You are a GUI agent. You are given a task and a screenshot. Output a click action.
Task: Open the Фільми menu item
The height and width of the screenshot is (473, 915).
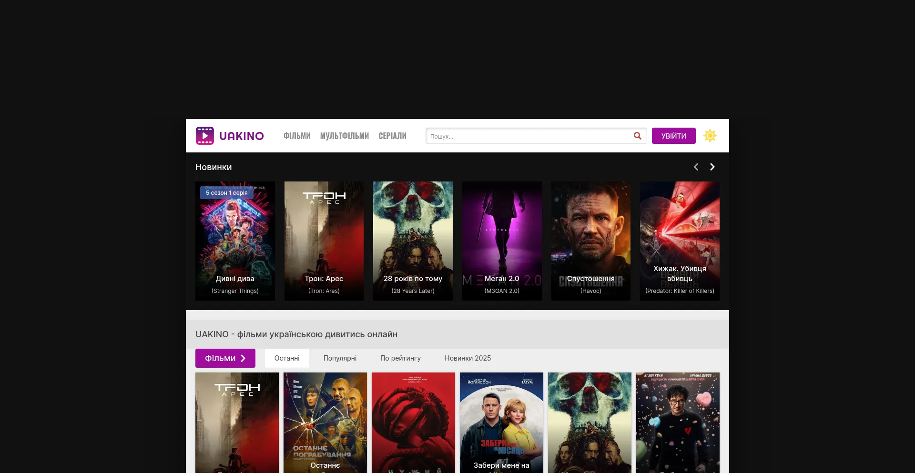[297, 136]
